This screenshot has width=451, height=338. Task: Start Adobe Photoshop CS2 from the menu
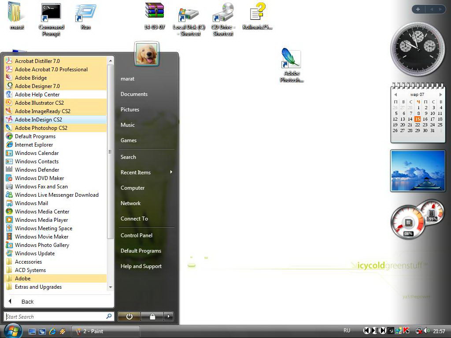click(x=56, y=128)
